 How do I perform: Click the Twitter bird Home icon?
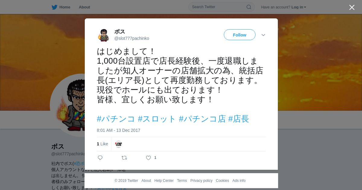54,7
